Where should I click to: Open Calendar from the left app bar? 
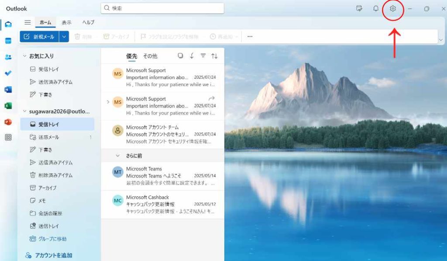pyautogui.click(x=8, y=41)
